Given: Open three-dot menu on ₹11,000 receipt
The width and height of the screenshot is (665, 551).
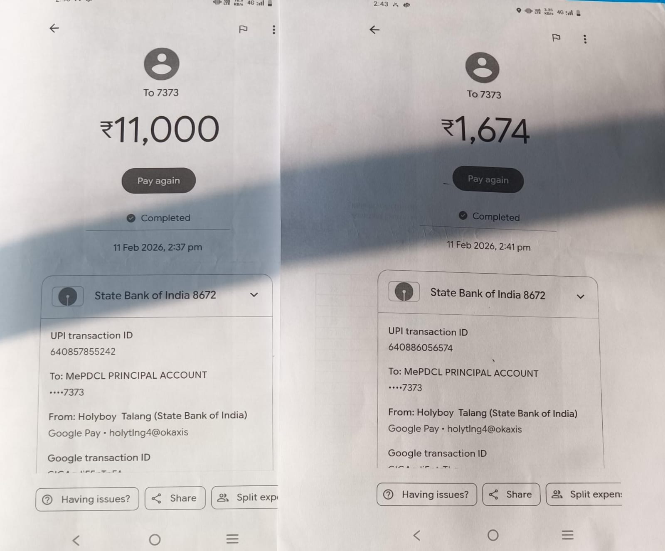Looking at the screenshot, I should 273,29.
